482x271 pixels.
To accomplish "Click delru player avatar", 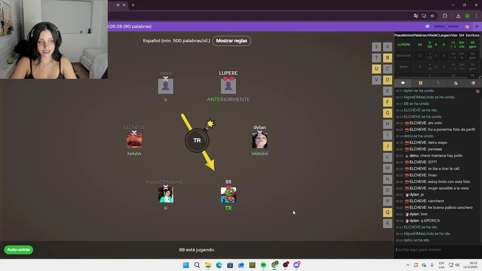I will [166, 86].
